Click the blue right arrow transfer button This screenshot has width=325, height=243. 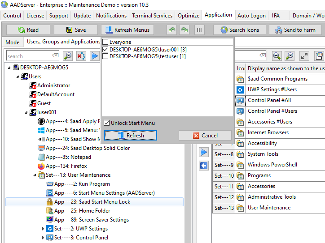click(204, 153)
